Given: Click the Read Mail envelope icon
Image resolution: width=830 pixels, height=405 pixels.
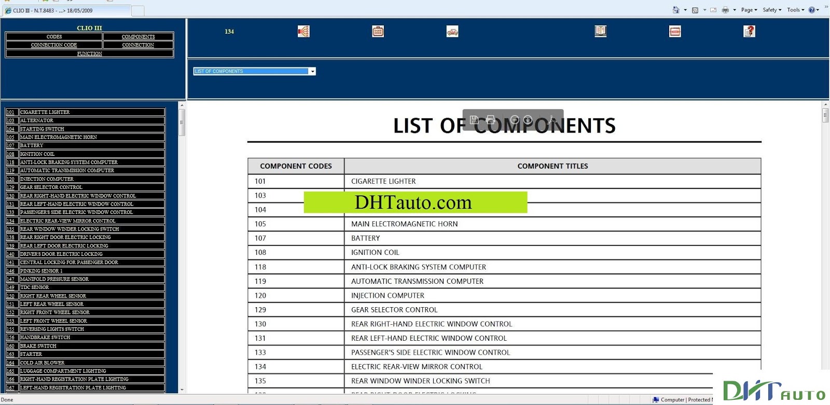Looking at the screenshot, I should [x=713, y=10].
